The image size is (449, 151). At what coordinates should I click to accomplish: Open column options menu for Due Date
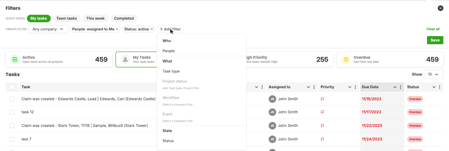[401, 87]
